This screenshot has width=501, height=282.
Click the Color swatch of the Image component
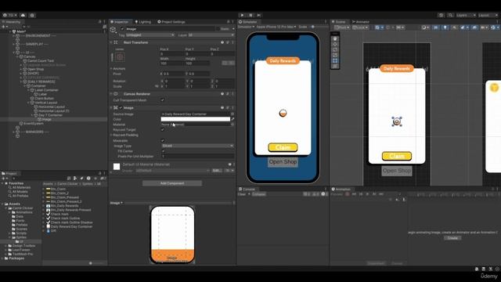195,119
